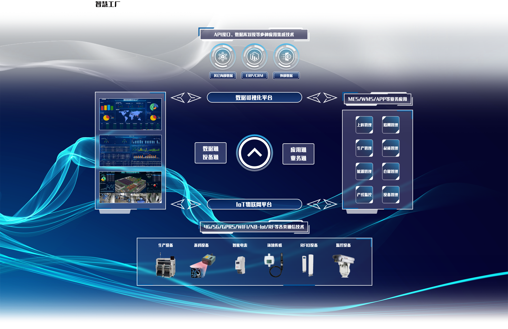Select the 监控设备 camera icon

coord(343,265)
